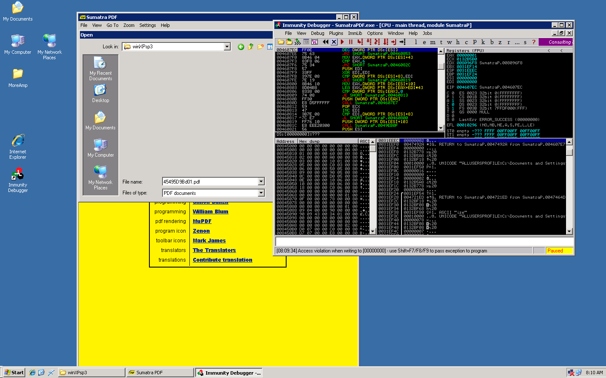
Task: Show windows list with 'w' button
Action: [x=449, y=42]
